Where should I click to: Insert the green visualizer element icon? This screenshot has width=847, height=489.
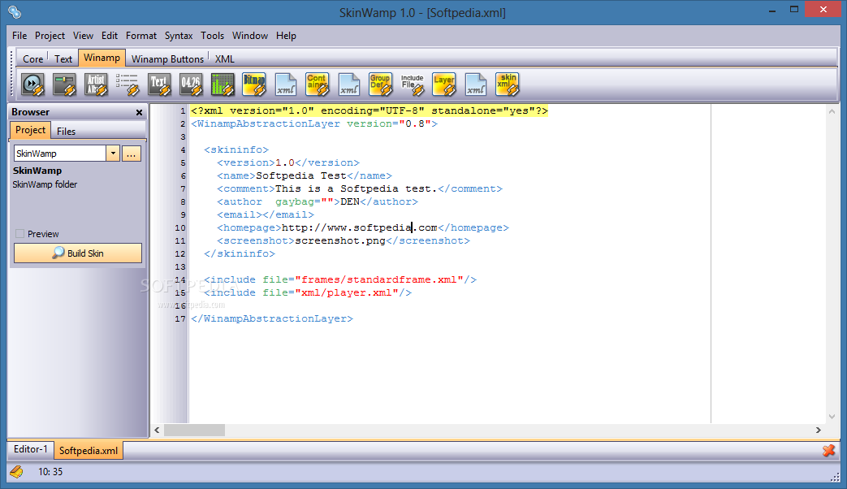223,84
